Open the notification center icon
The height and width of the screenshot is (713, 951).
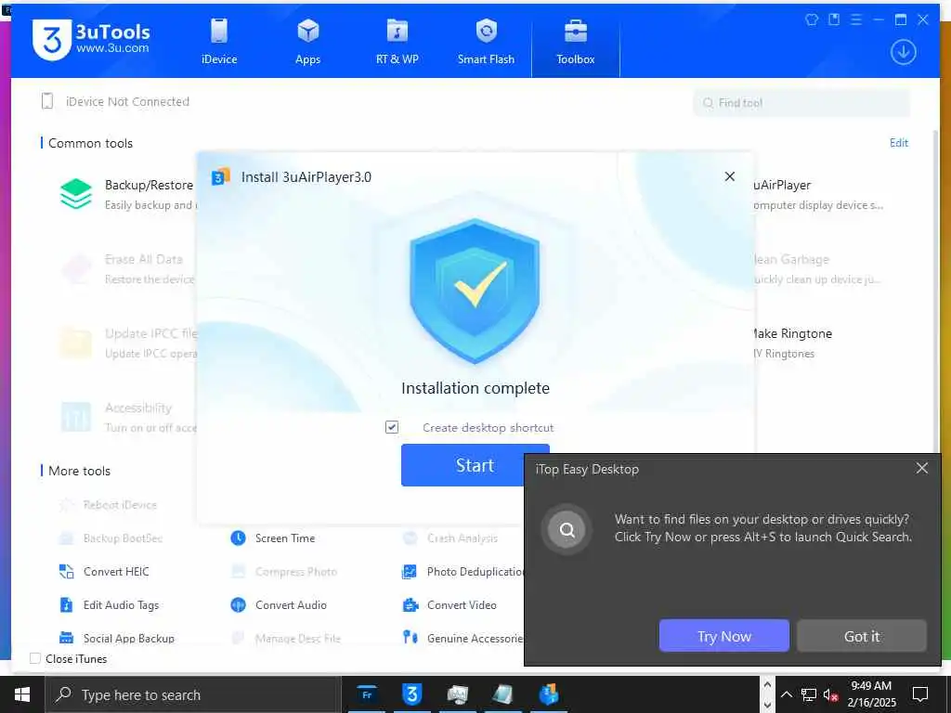[920, 694]
